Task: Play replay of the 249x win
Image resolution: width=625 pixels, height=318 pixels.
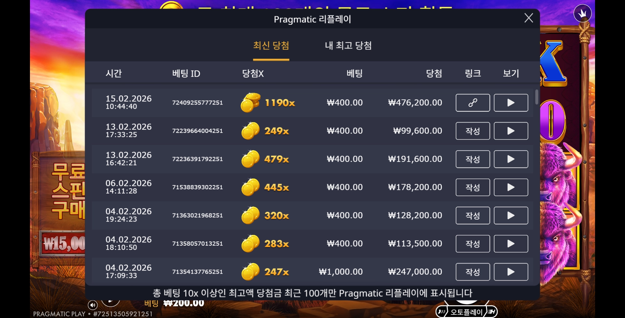Action: point(511,131)
